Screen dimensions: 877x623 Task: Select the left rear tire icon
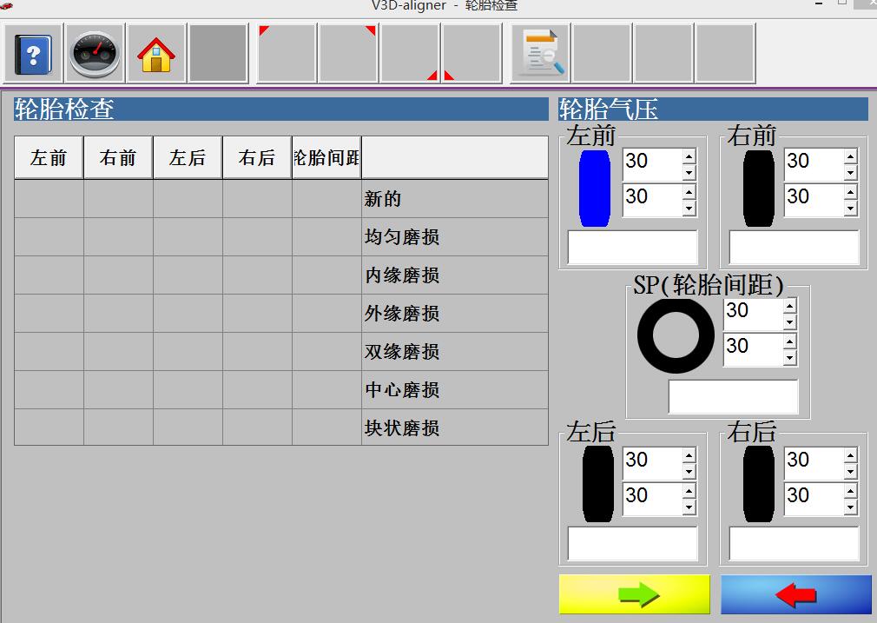click(x=597, y=484)
